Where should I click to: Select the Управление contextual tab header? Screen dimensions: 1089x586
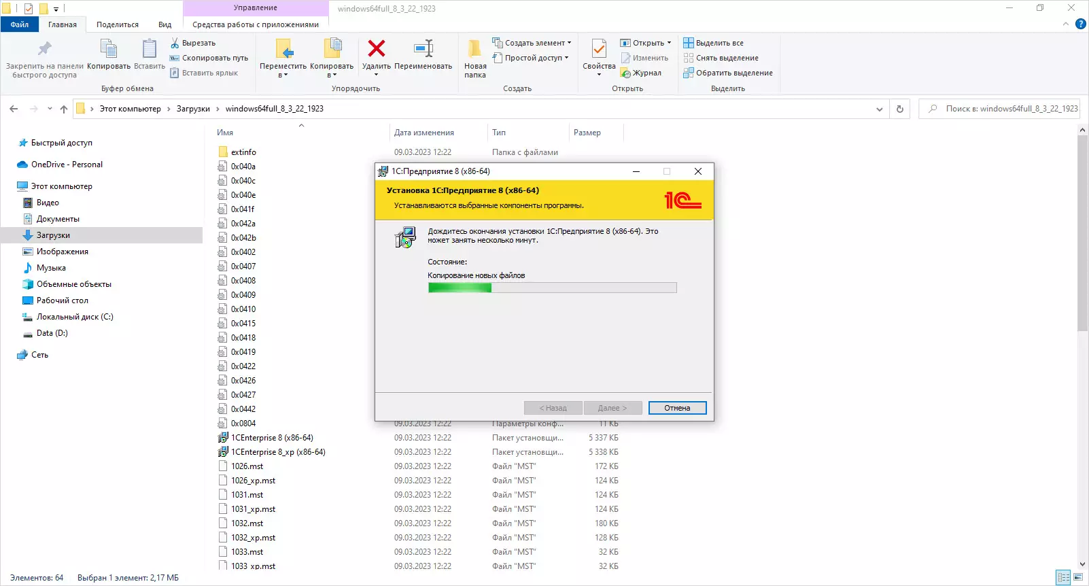pos(256,8)
